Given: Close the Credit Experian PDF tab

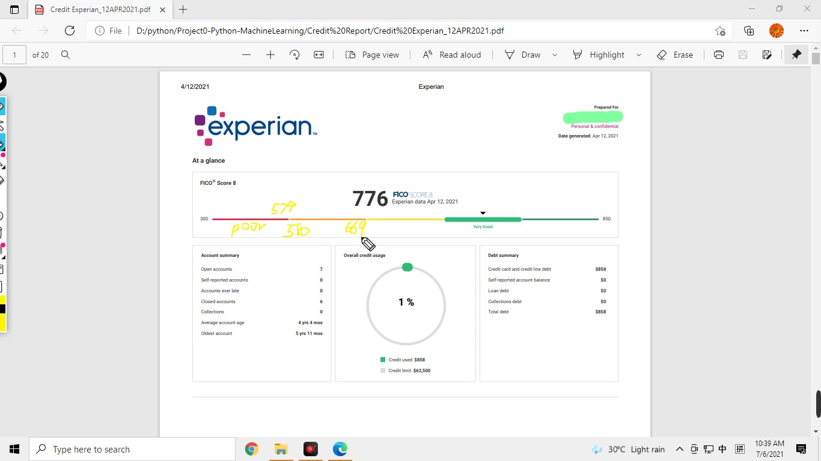Looking at the screenshot, I should pos(162,10).
